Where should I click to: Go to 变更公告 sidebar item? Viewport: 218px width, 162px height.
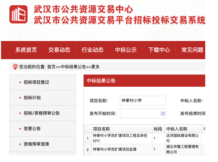32,129
